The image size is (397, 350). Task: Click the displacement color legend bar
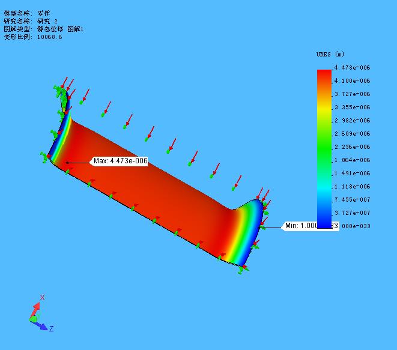324,149
